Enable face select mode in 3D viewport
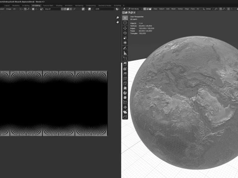 150,9
